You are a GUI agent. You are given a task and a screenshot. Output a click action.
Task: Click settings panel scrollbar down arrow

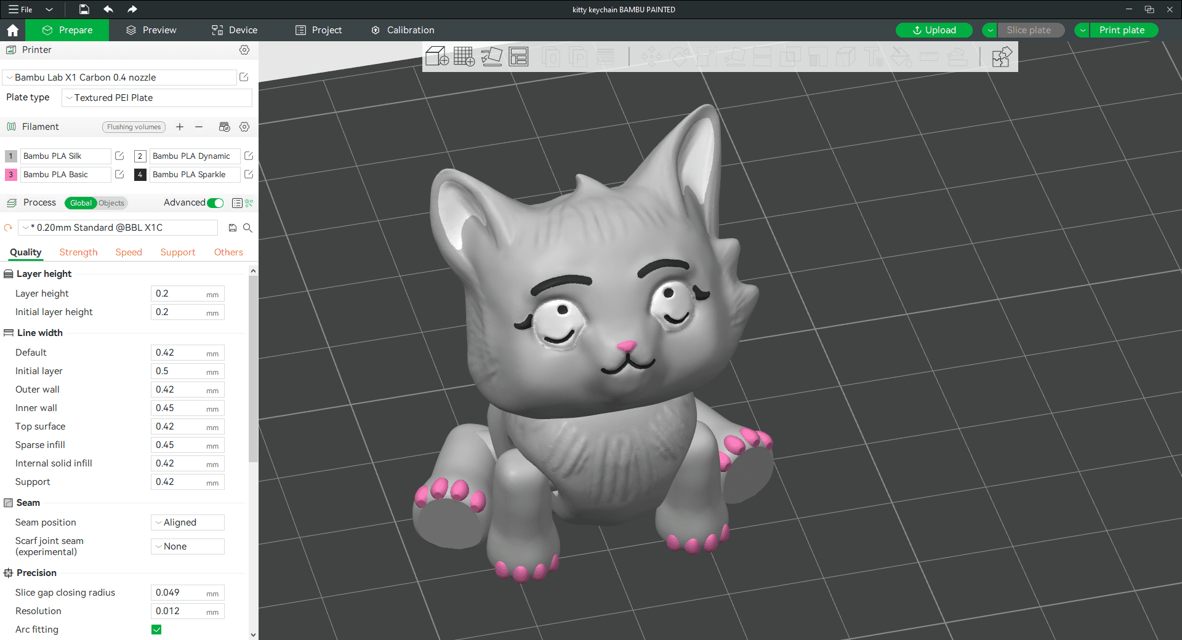coord(253,634)
